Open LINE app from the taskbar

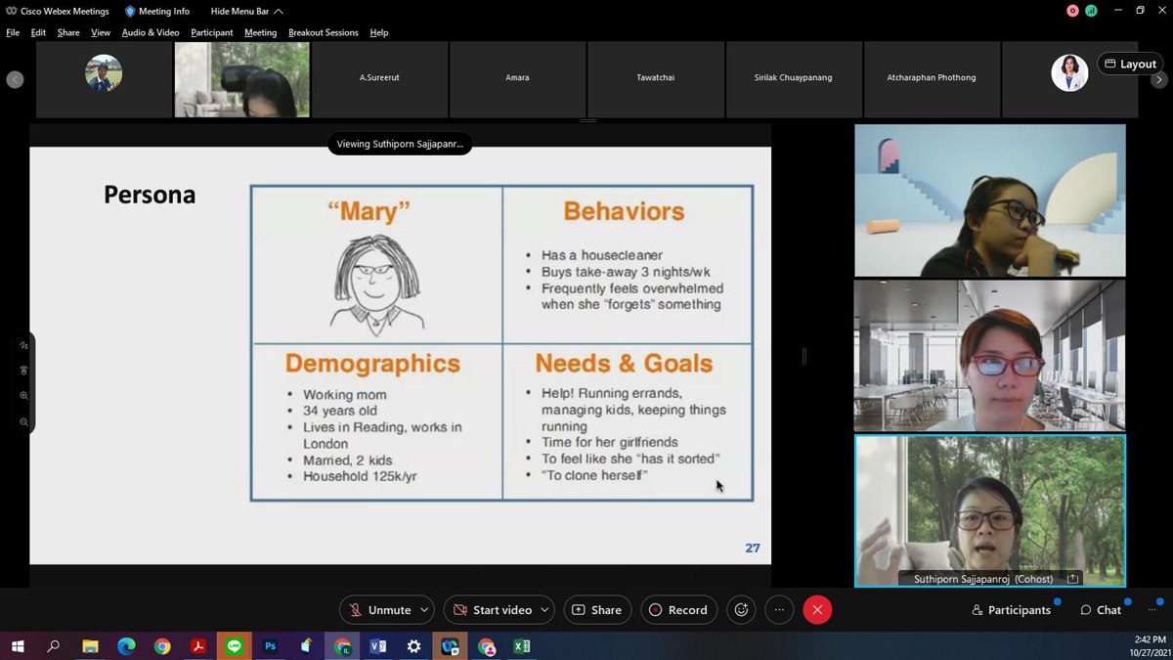point(234,646)
